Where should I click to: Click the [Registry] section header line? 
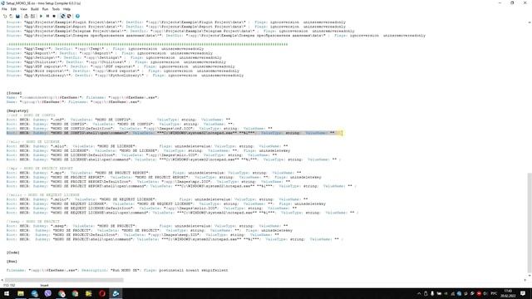[x=17, y=110]
